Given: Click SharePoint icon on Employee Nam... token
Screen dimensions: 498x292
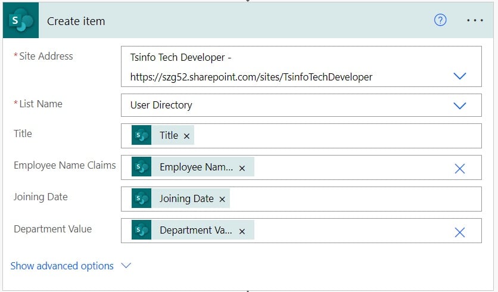Looking at the screenshot, I should 141,167.
